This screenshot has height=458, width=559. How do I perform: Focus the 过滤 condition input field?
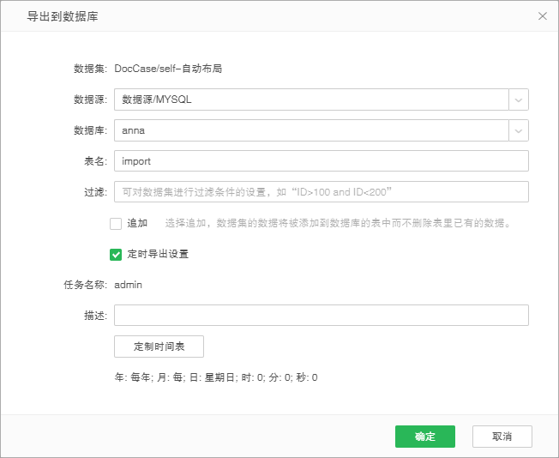[x=322, y=192]
